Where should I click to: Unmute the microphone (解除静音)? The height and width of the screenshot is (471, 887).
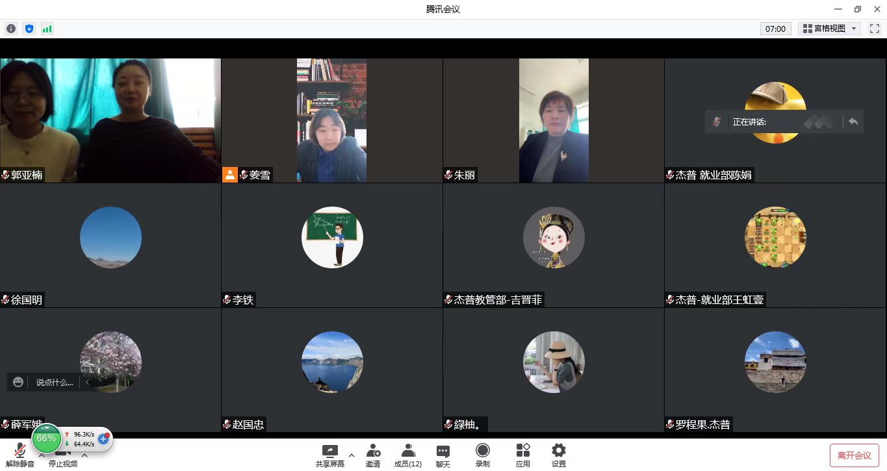click(x=19, y=455)
